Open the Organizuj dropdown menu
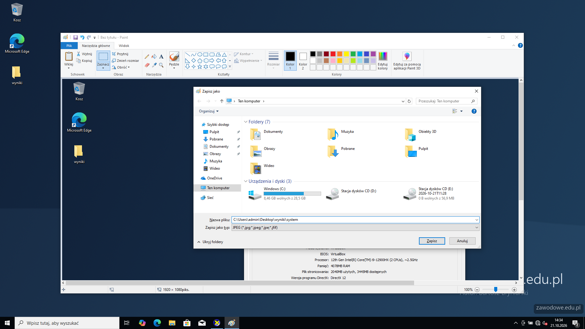The image size is (585, 329). pyautogui.click(x=209, y=111)
